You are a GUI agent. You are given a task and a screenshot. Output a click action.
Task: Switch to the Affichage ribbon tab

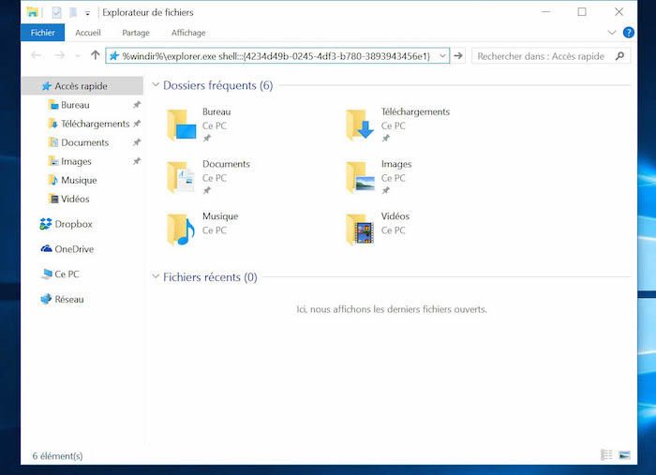click(188, 33)
